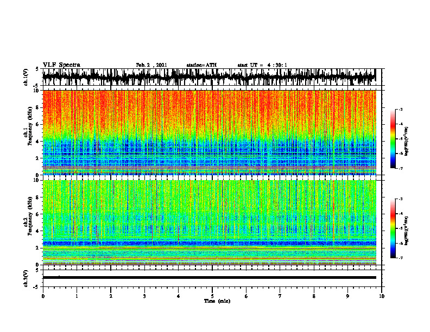Click the ch.3 flat black waveform trace
Image resolution: width=430 pixels, height=332 pixels.
click(209, 278)
